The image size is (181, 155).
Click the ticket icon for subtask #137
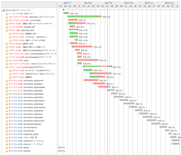10,77
